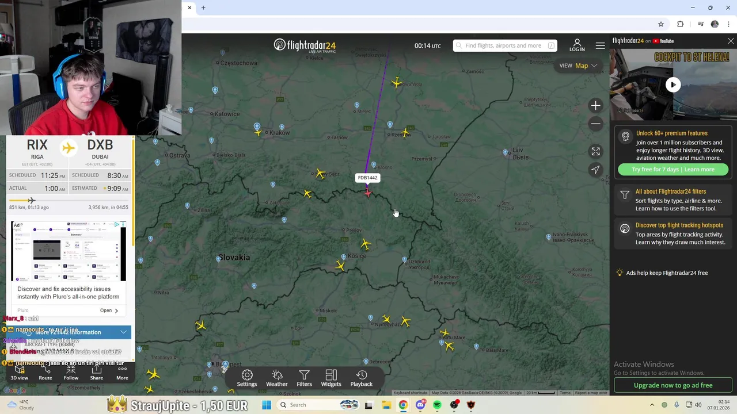Click the Uzhhorod airport pin
The height and width of the screenshot is (414, 737).
coord(404,260)
